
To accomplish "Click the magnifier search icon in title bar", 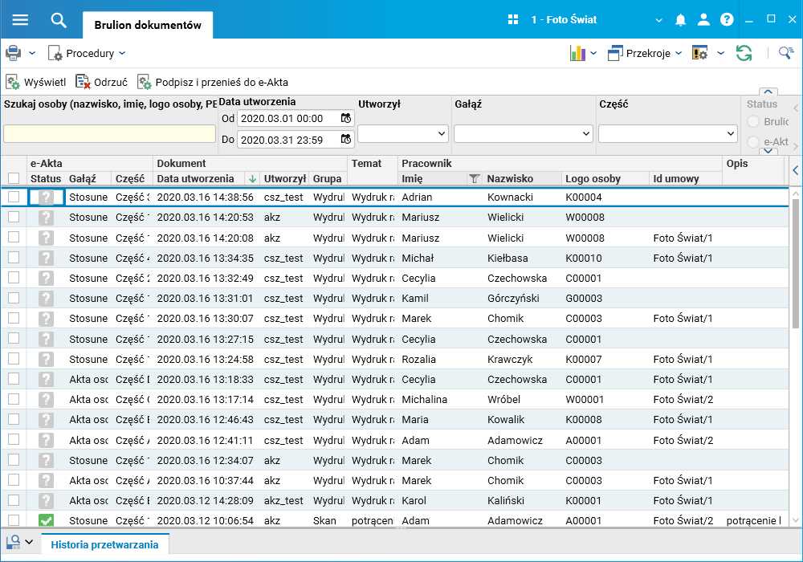I will tap(59, 20).
